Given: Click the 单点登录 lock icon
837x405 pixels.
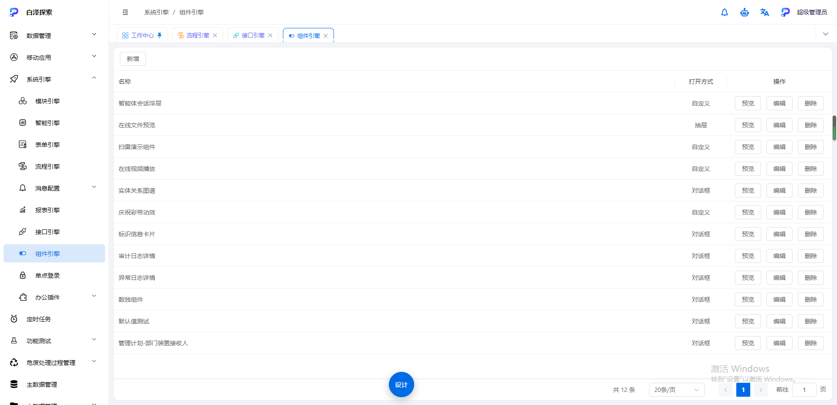Looking at the screenshot, I should coord(23,276).
